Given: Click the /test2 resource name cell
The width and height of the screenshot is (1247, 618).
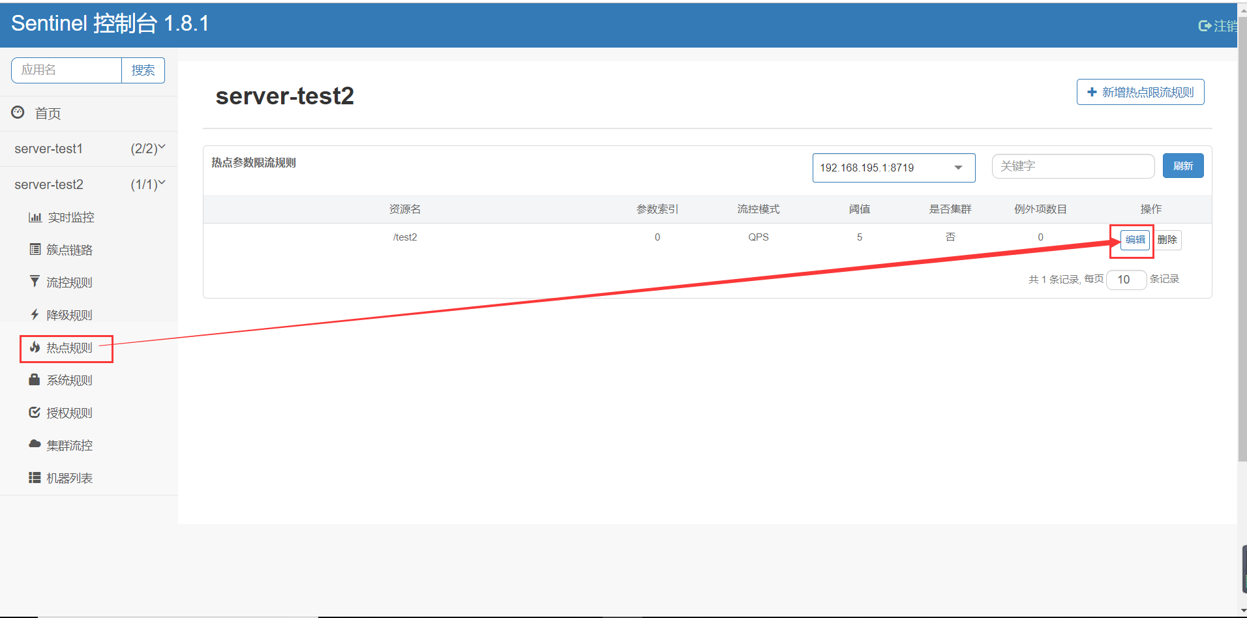Looking at the screenshot, I should (x=405, y=237).
